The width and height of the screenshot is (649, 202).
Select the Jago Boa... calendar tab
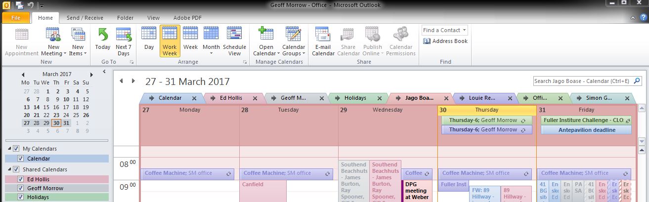pyautogui.click(x=418, y=98)
